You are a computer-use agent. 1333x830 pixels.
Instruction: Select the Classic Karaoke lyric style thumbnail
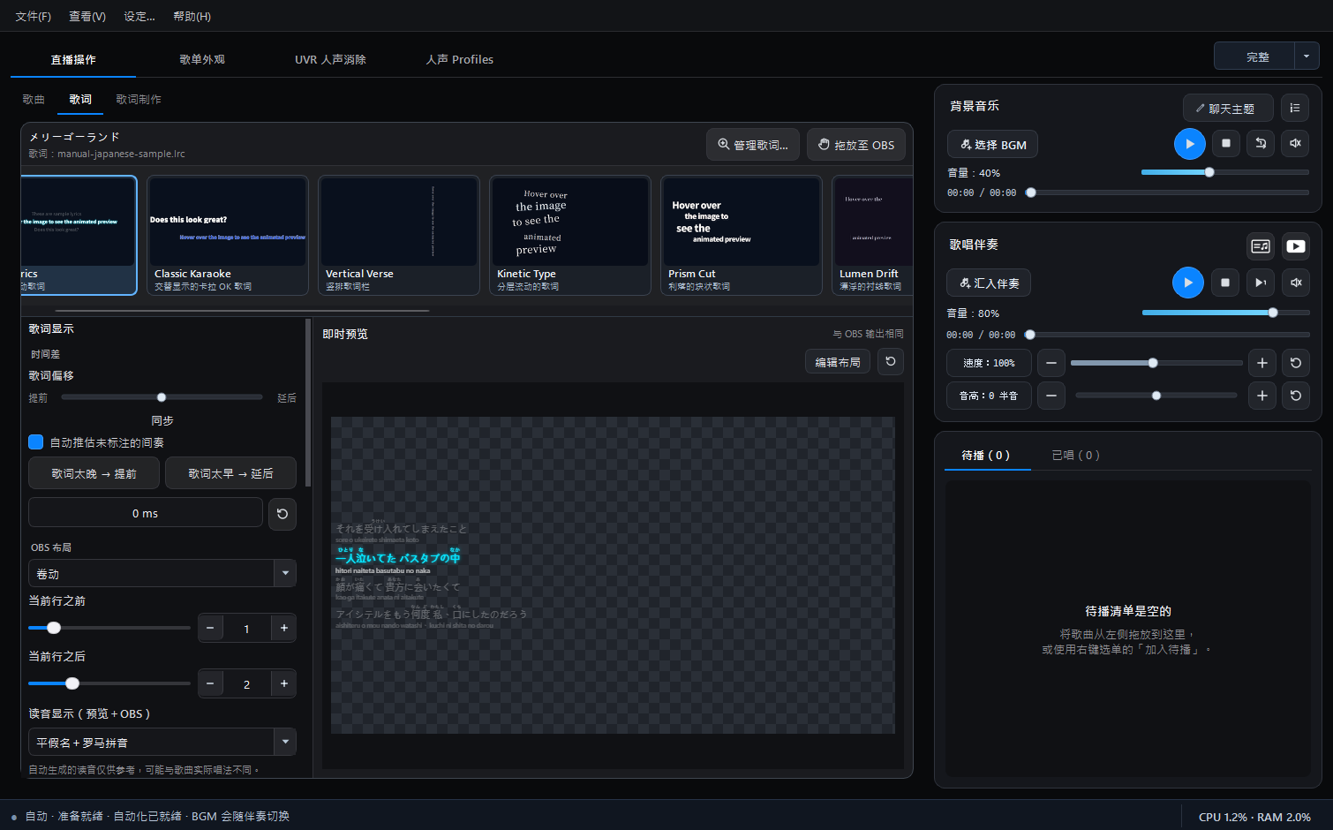coord(228,235)
